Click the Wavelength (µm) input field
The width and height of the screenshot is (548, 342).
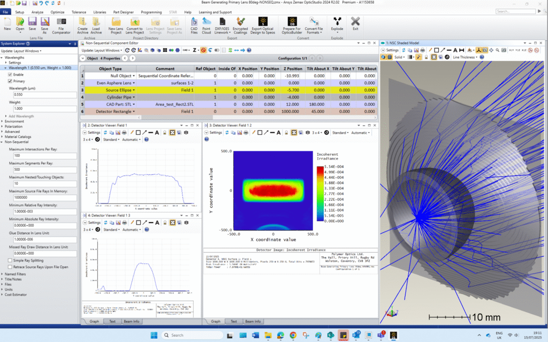45,95
